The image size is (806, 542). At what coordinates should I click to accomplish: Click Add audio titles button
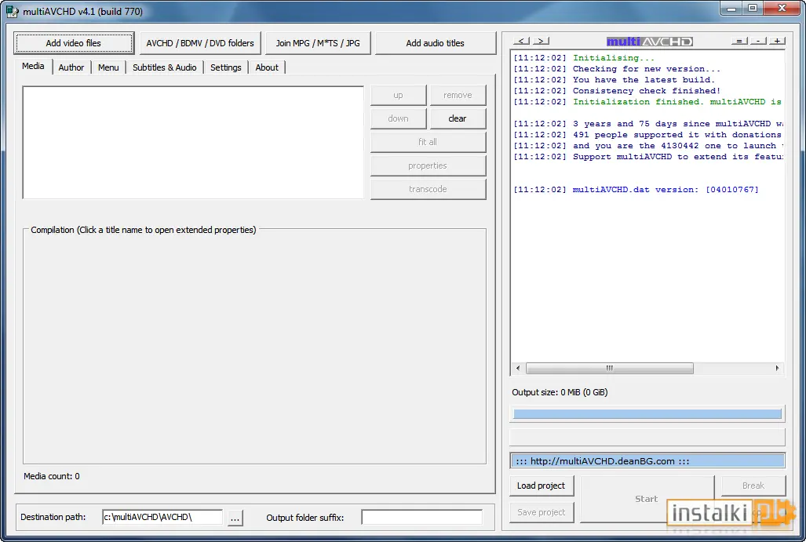435,43
